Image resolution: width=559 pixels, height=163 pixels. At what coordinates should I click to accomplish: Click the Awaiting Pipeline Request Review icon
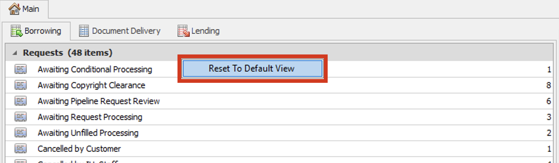20,101
